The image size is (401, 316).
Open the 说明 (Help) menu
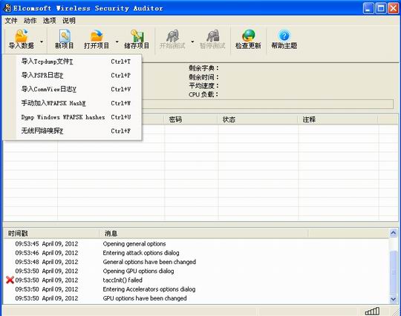click(69, 21)
